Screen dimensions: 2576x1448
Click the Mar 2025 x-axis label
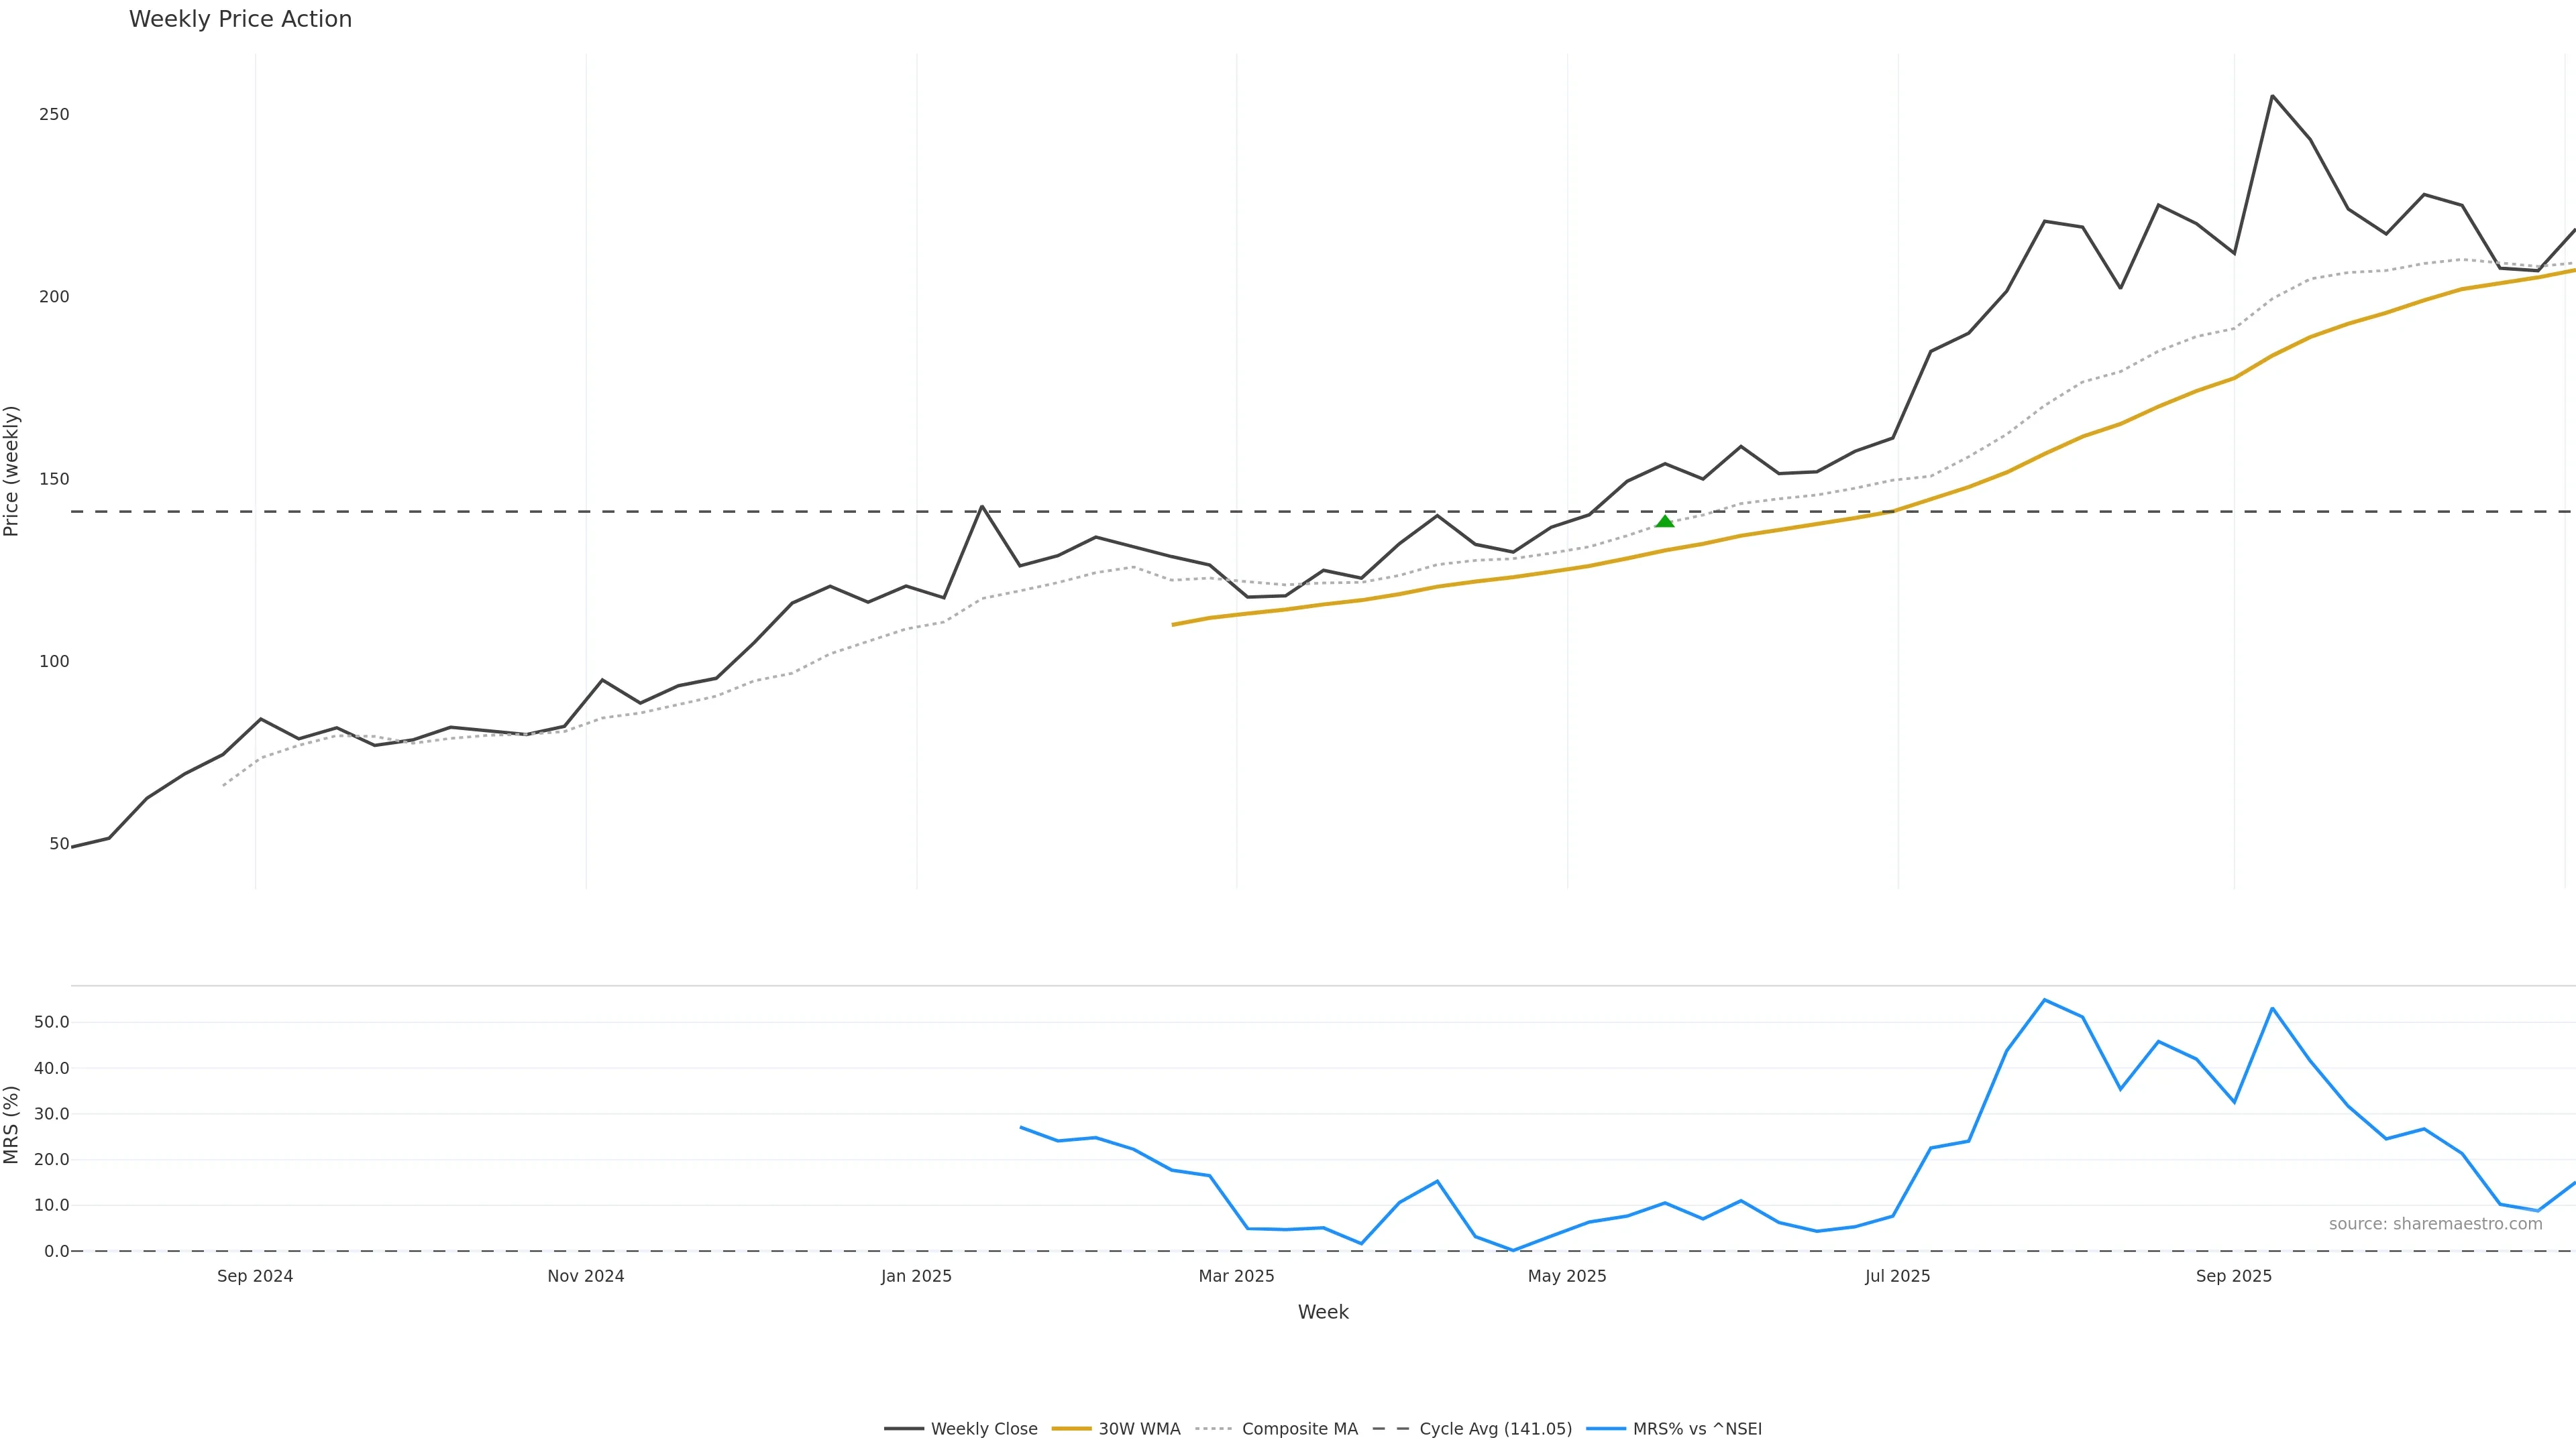click(1236, 1276)
